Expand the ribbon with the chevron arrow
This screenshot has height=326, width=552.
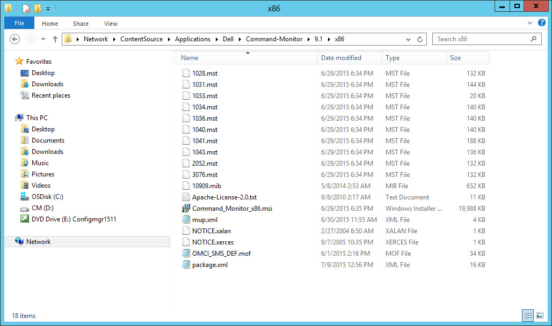click(x=532, y=24)
